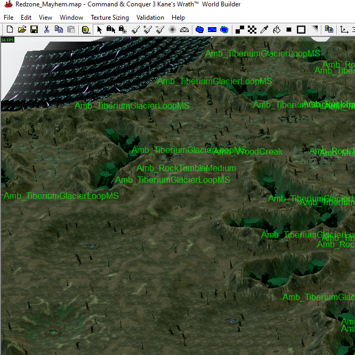
Task: Select the large checkered tile tool
Action: [x=252, y=30]
